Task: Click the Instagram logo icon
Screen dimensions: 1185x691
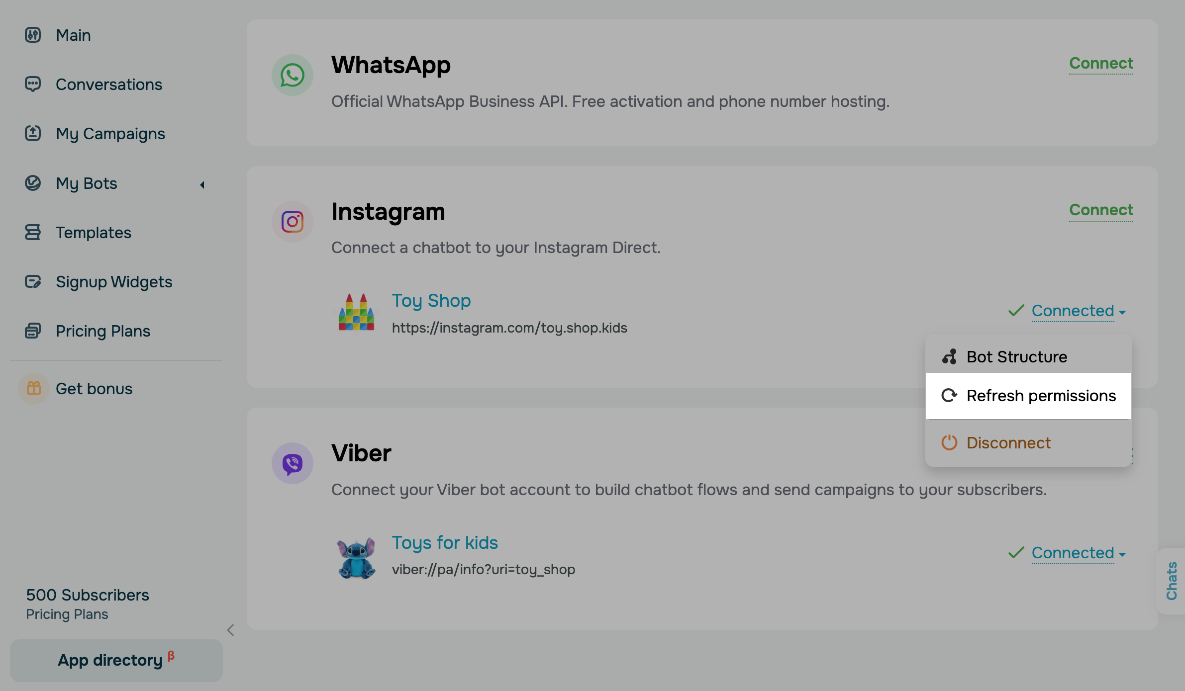Action: [292, 222]
